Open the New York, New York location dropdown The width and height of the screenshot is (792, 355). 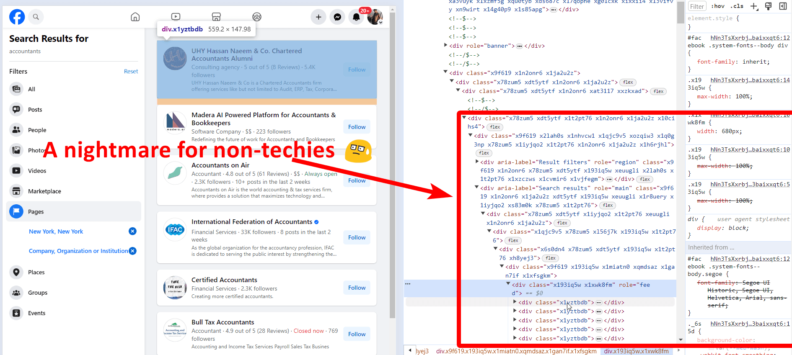click(56, 232)
